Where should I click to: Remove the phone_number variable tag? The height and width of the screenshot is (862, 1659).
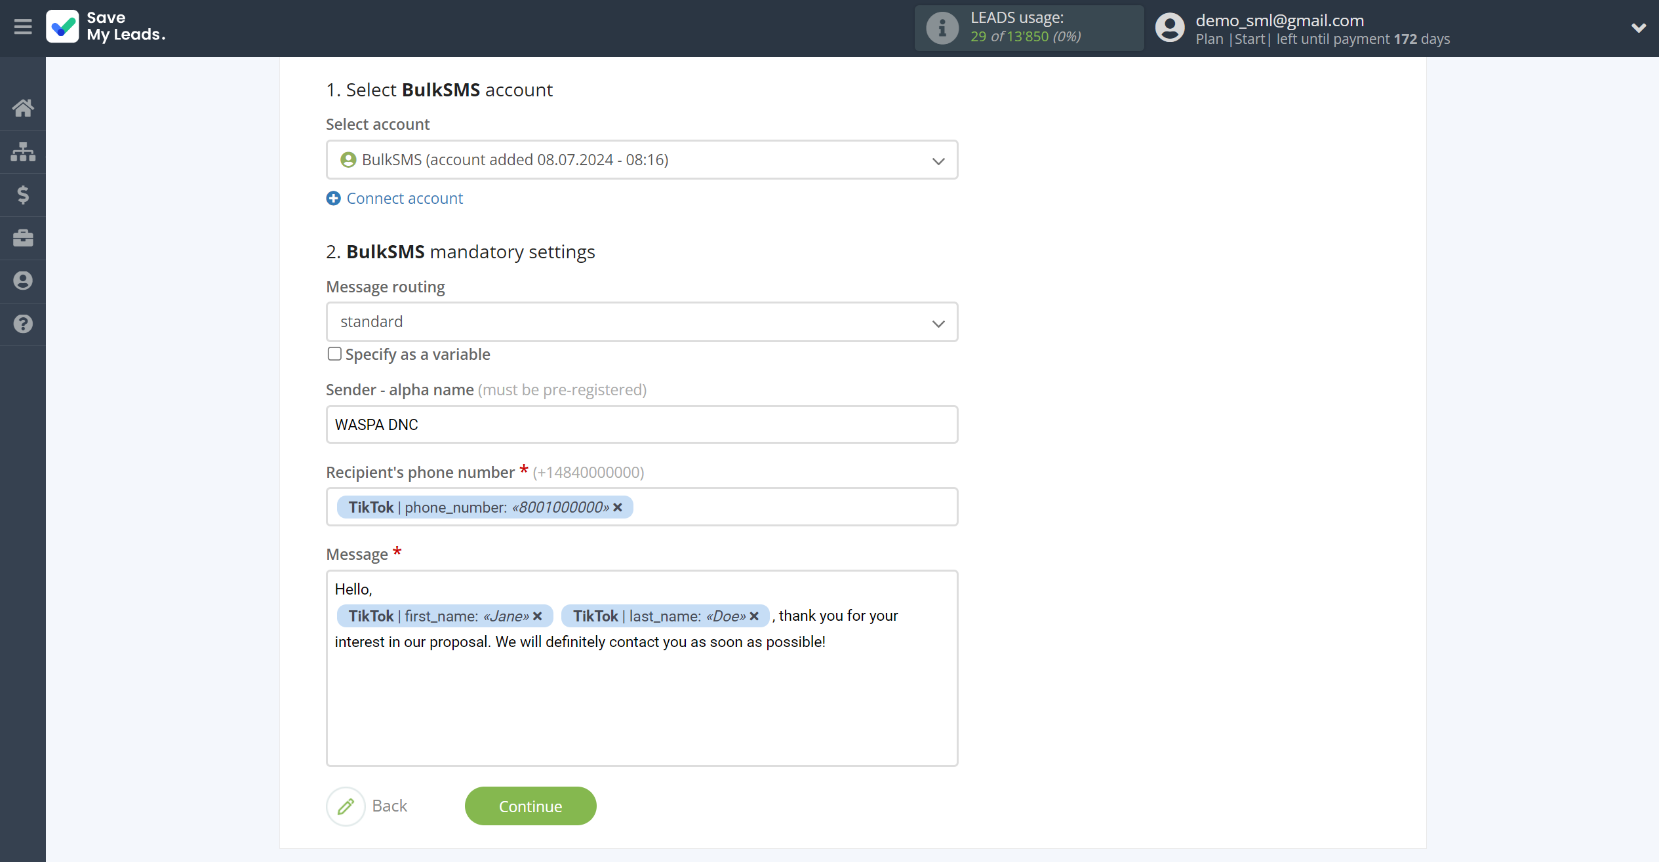pyautogui.click(x=618, y=507)
